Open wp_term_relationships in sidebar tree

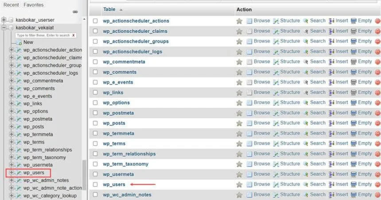[x=48, y=150]
